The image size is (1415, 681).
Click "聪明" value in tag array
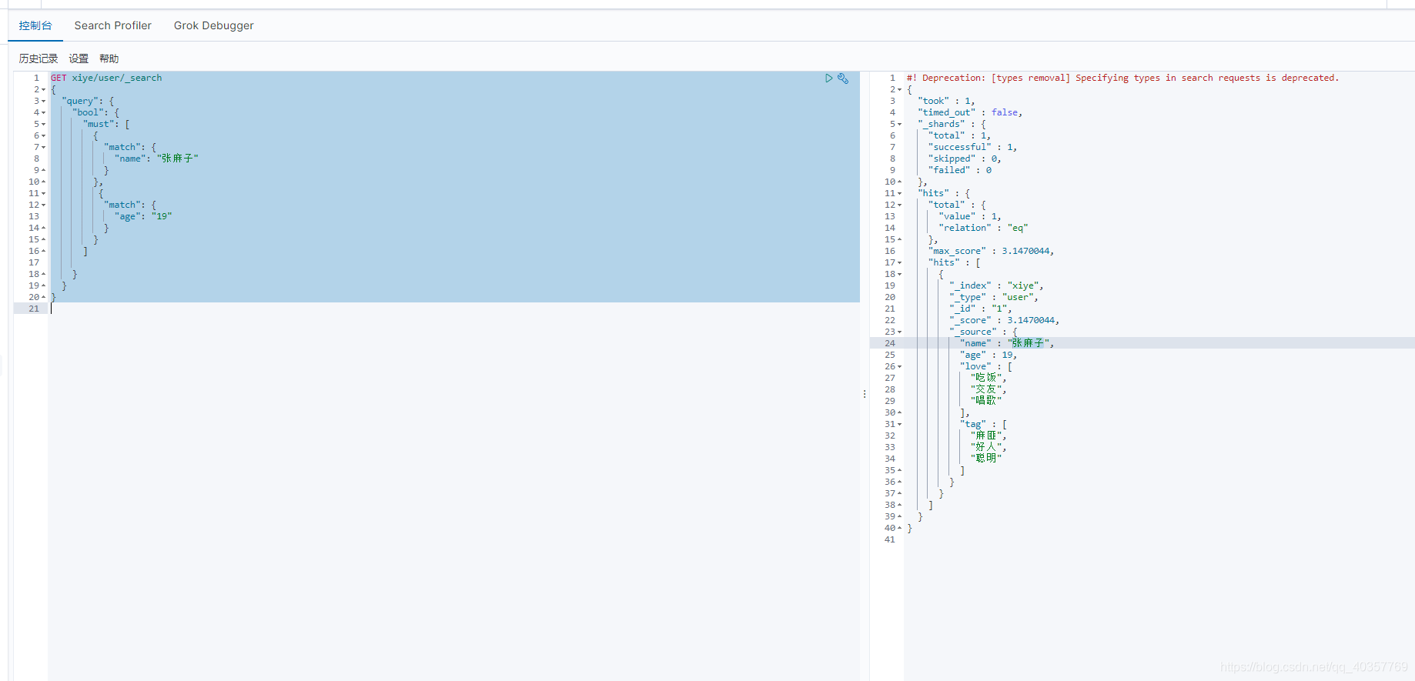[986, 459]
